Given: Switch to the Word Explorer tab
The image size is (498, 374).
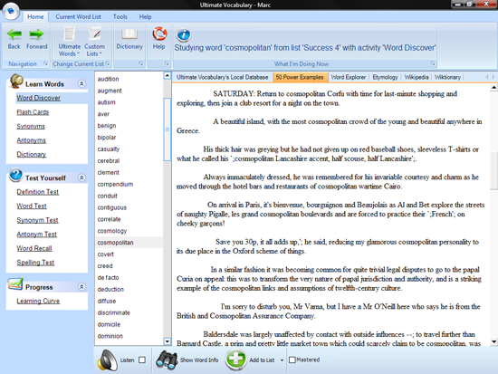Looking at the screenshot, I should pyautogui.click(x=348, y=77).
